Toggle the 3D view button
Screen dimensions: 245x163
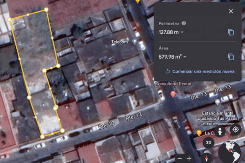(209, 143)
